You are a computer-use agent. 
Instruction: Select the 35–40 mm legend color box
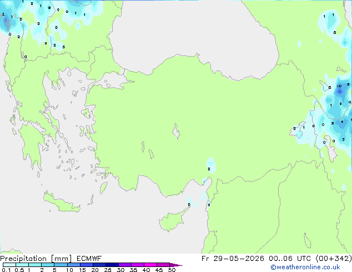point(137,265)
